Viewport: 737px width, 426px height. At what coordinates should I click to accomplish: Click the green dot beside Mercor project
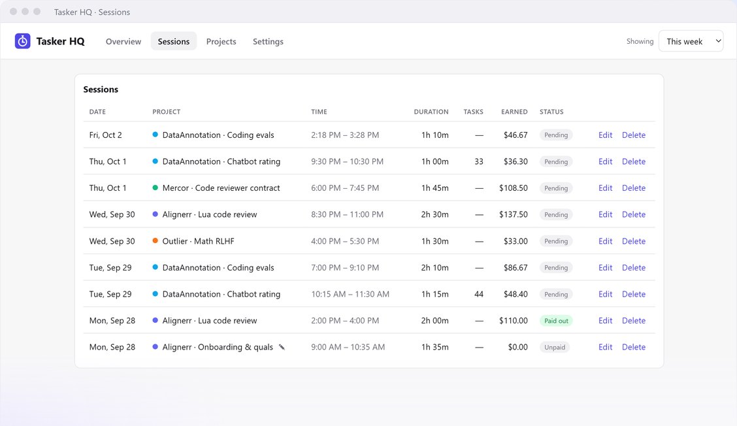(155, 188)
